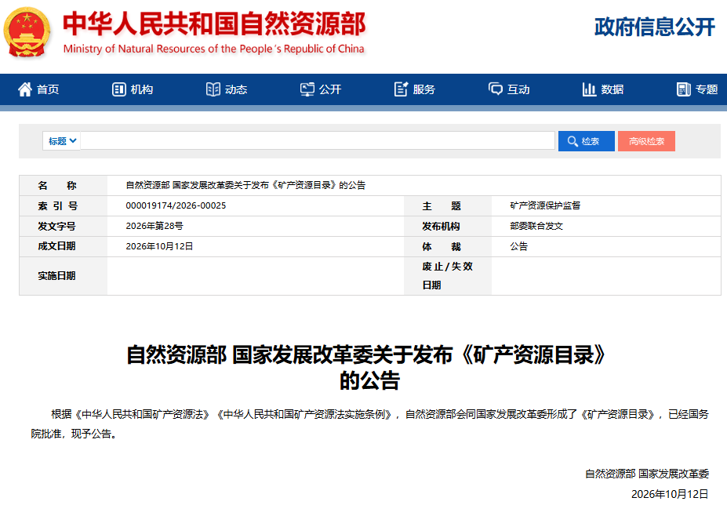
Task: Click the magnifier icon in 检索 button
Action: pos(573,141)
